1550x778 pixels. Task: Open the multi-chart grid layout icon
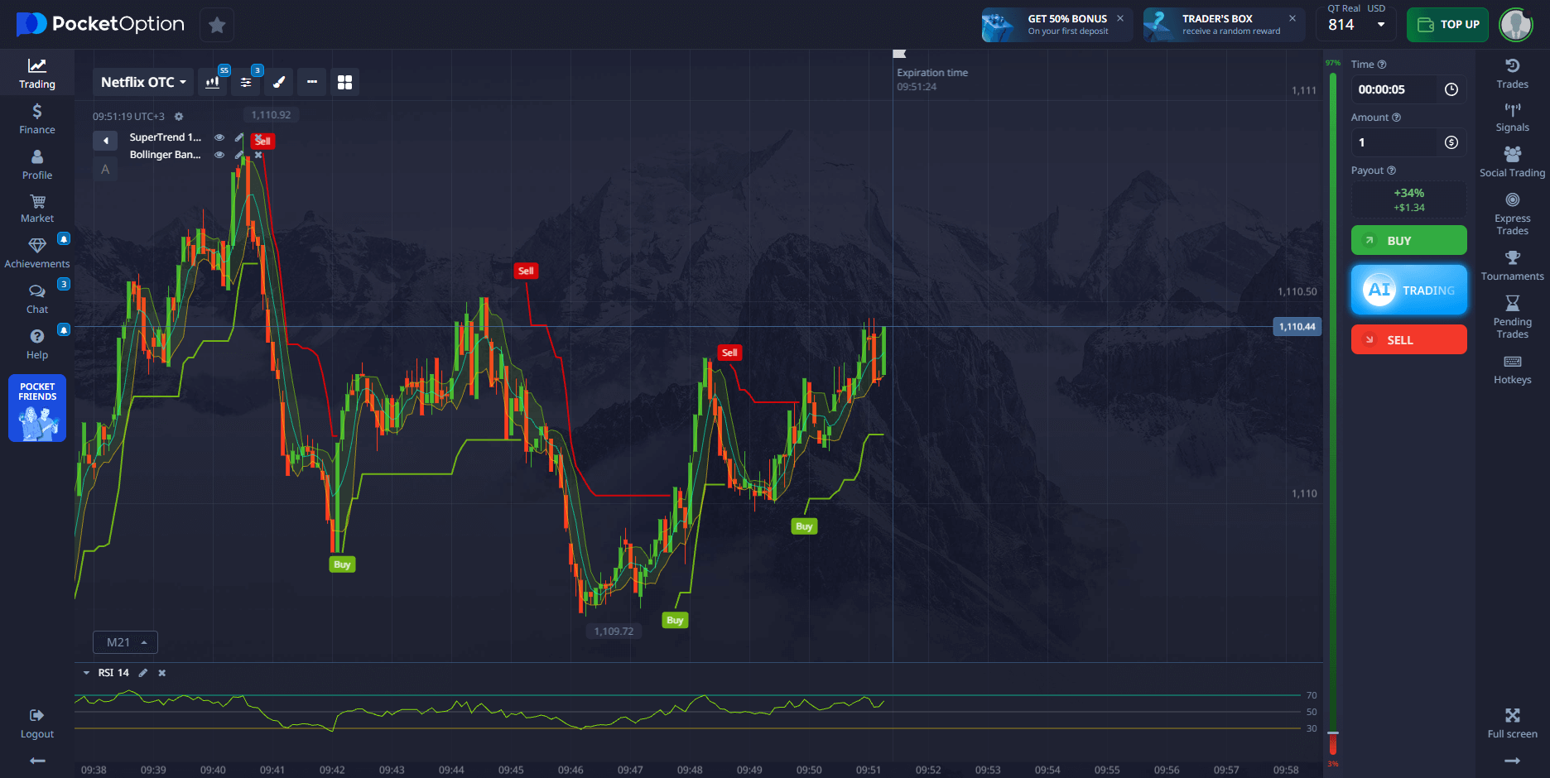click(344, 82)
